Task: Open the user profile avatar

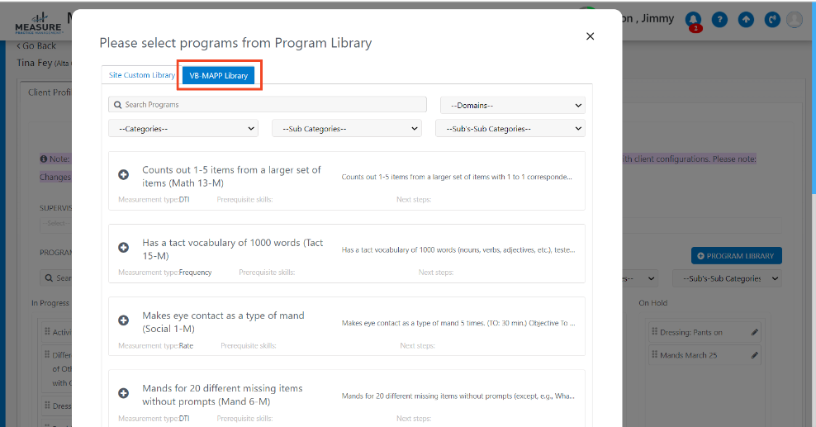Action: click(795, 20)
